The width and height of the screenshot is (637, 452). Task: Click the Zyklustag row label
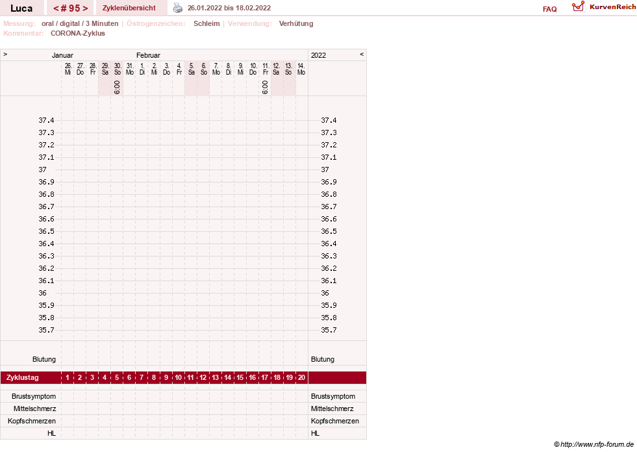pos(22,377)
